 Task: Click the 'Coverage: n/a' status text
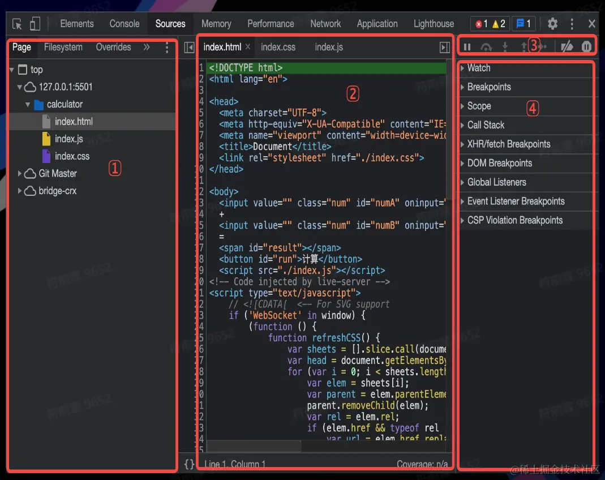422,464
